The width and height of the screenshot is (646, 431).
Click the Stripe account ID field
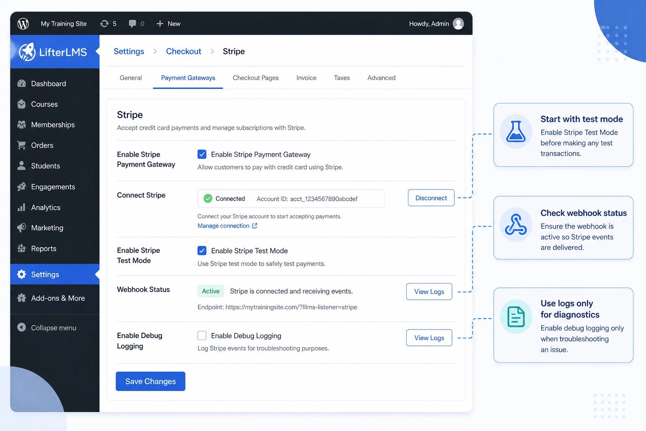tap(291, 198)
